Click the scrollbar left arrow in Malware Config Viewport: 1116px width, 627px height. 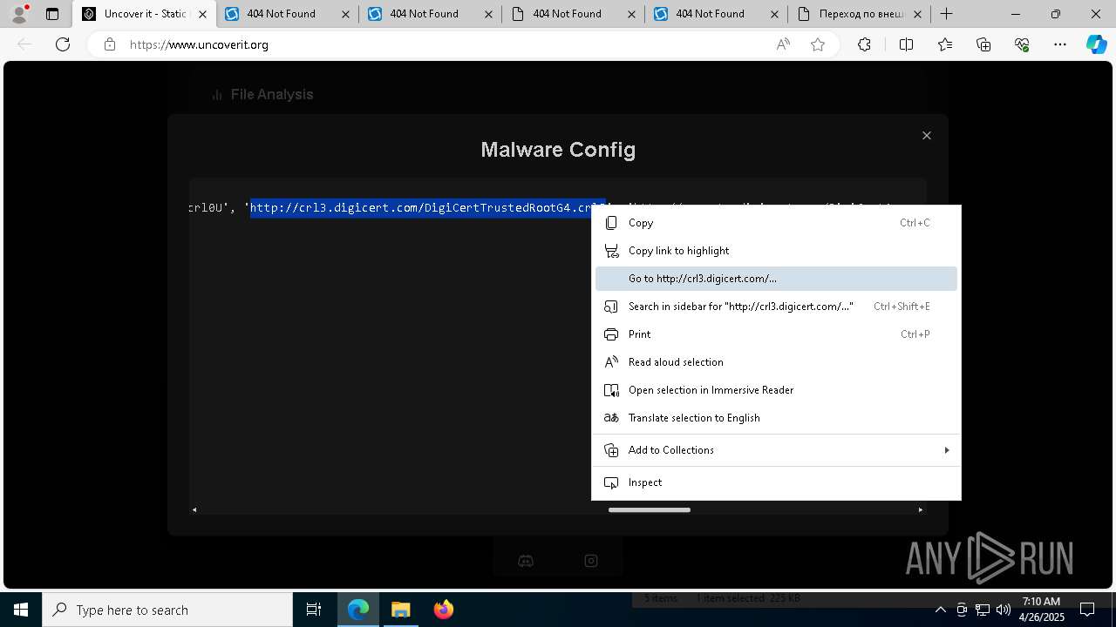(194, 509)
